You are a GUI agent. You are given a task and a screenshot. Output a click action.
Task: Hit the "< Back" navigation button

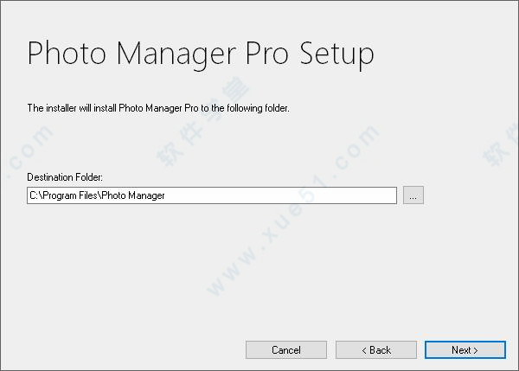(x=375, y=350)
